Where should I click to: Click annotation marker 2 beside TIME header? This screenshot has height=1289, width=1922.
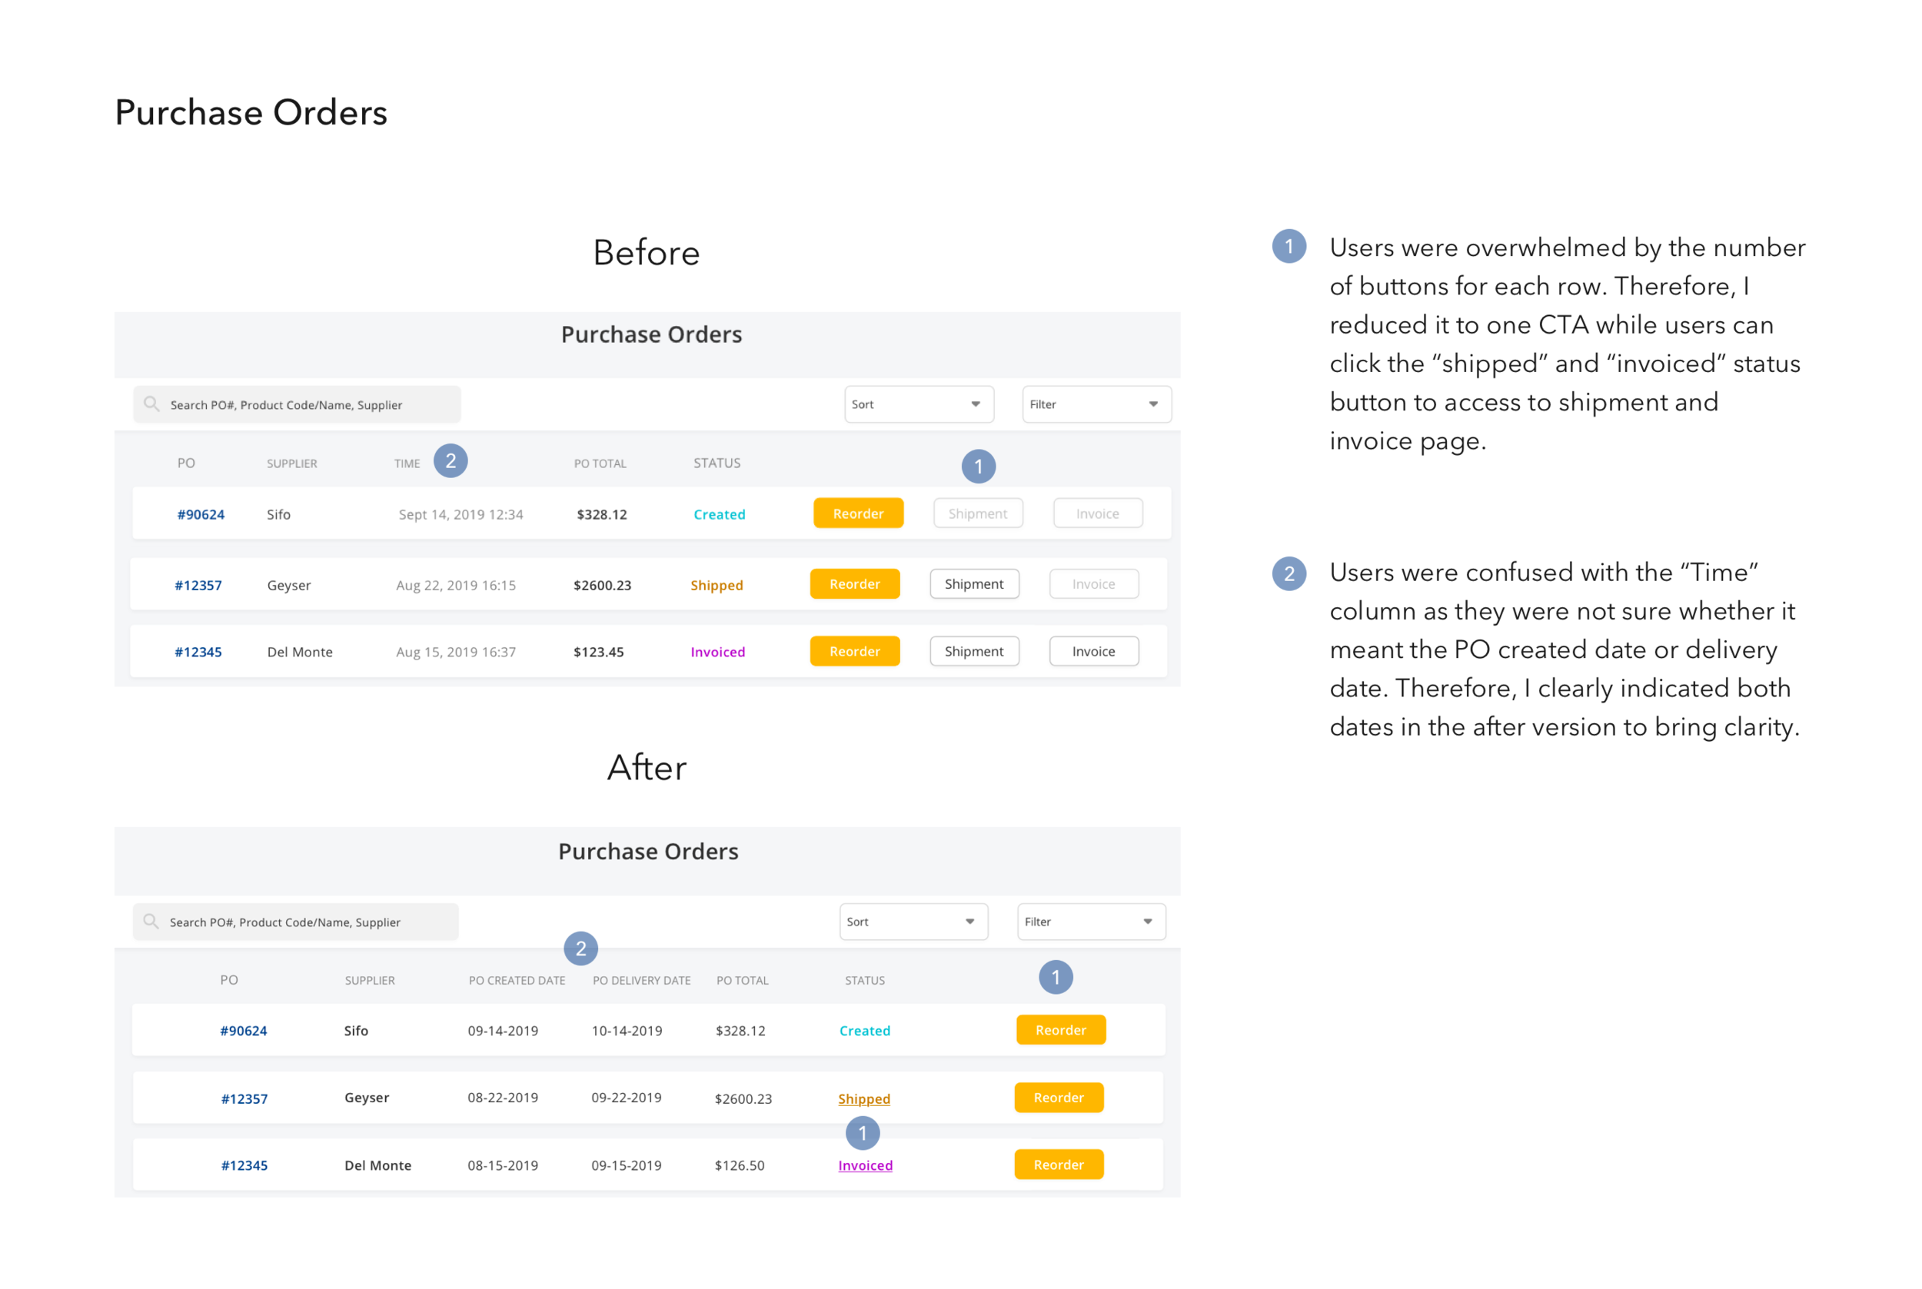tap(451, 461)
